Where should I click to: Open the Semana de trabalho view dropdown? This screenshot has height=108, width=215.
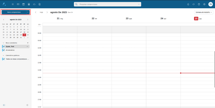point(203,12)
